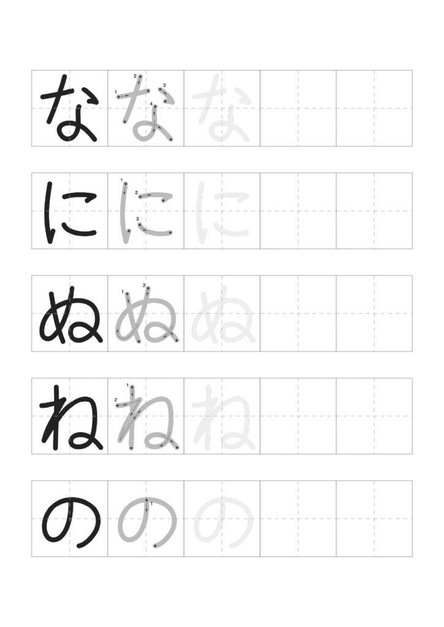Click the faint ぬ tracing character
This screenshot has width=444, height=627.
[223, 314]
